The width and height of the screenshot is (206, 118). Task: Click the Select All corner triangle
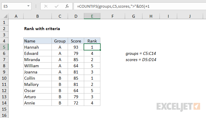tap(6, 16)
